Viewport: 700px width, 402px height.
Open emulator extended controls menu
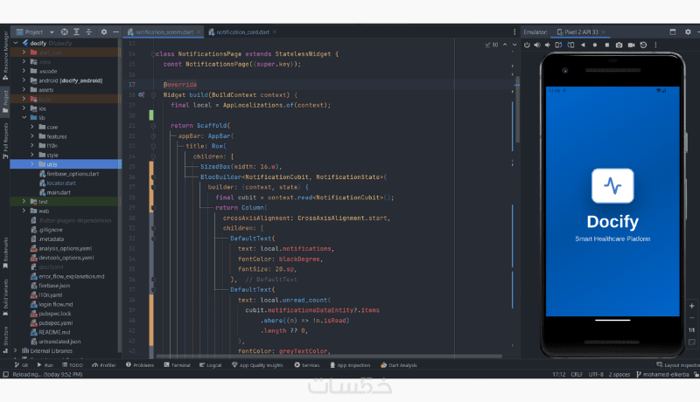coord(655,45)
